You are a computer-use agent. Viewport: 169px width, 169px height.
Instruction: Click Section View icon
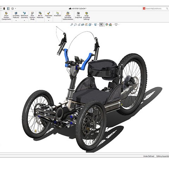(x=83, y=25)
